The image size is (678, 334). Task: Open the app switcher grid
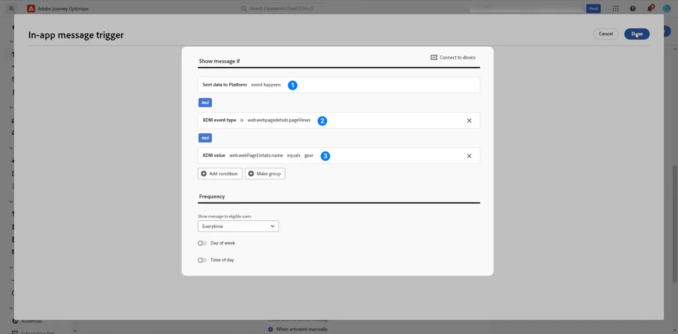[x=616, y=8]
